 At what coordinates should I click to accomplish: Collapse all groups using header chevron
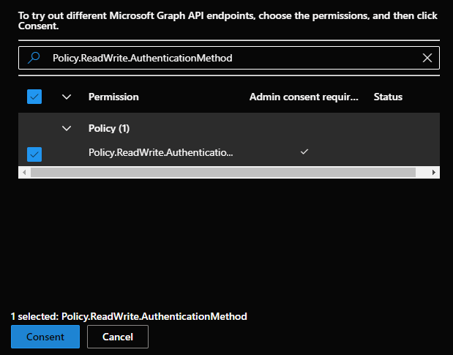(67, 97)
